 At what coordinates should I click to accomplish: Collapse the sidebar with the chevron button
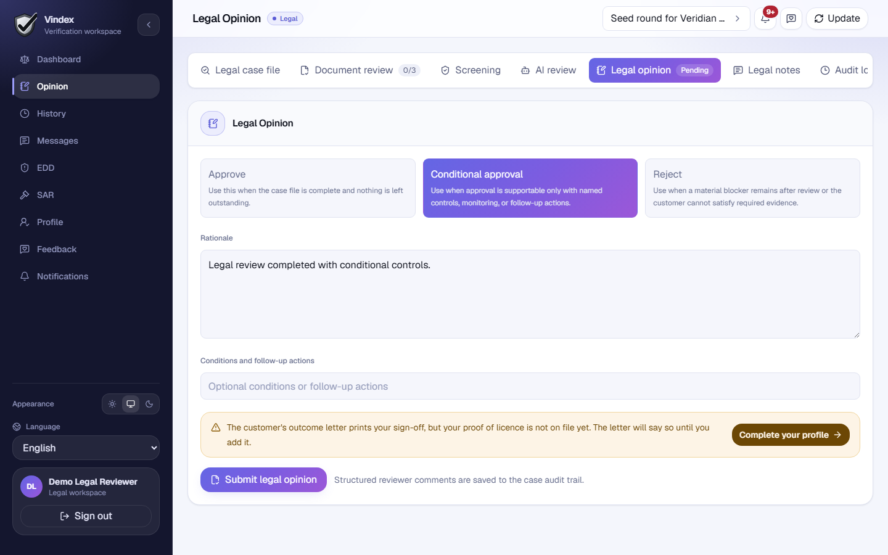(149, 25)
